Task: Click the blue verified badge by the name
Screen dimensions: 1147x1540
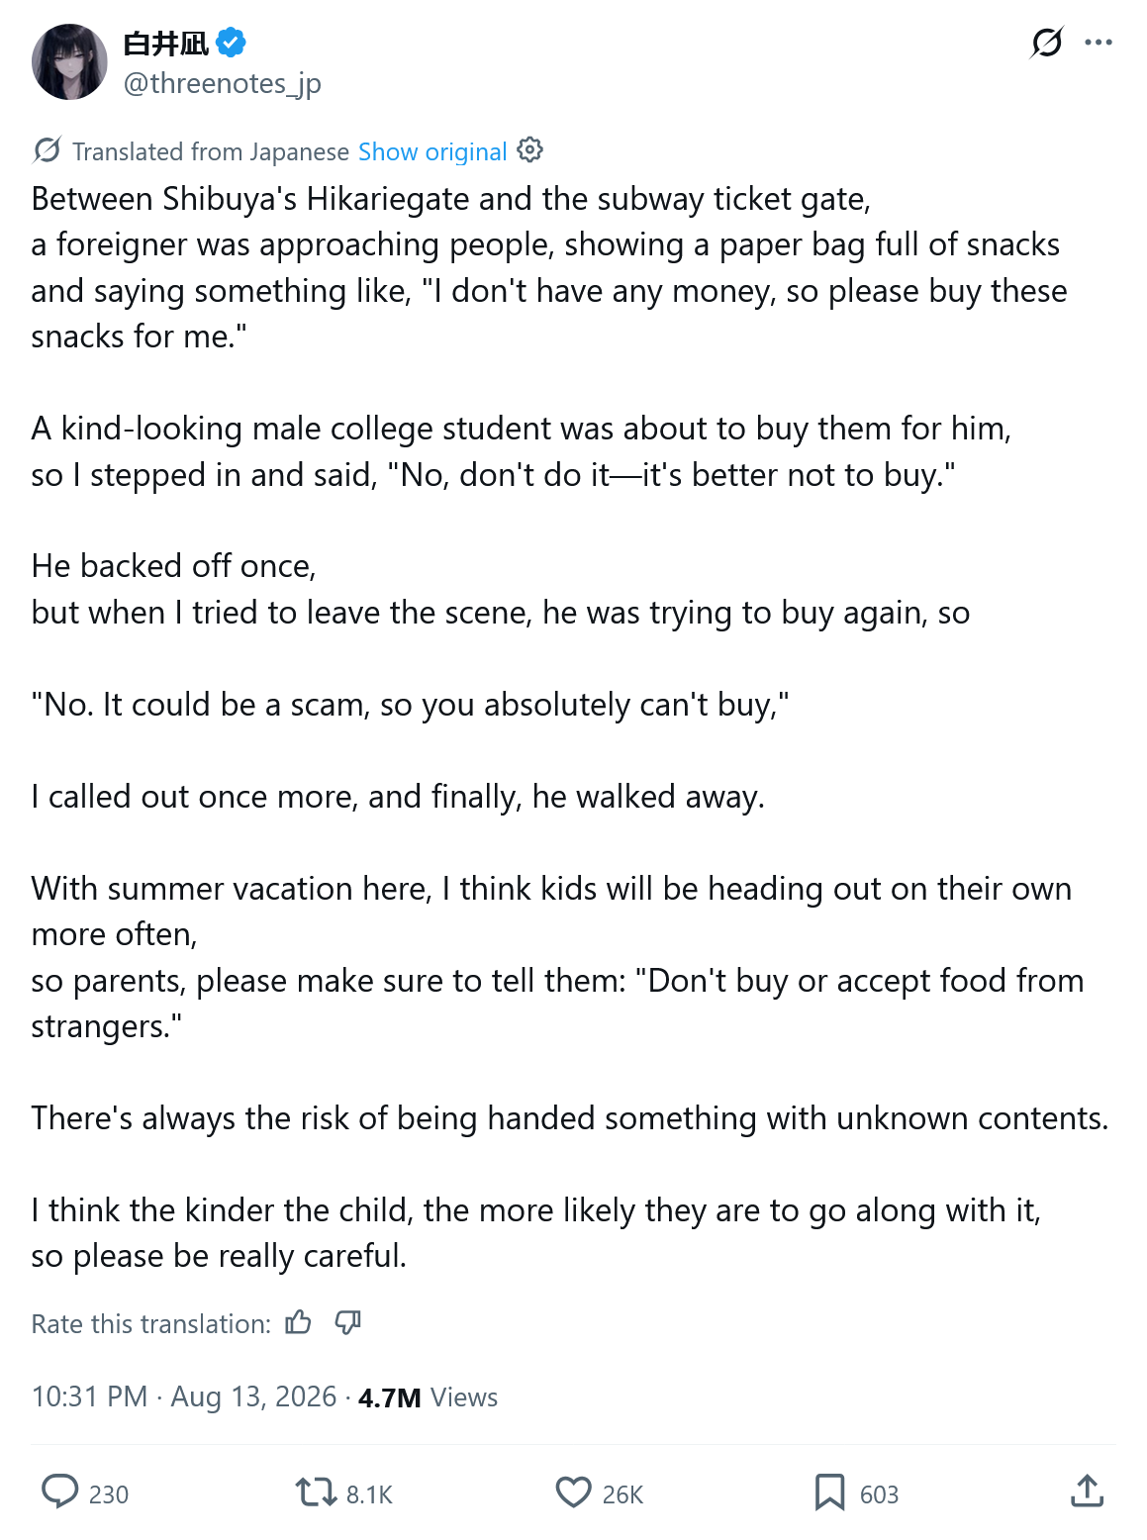Action: [x=231, y=43]
